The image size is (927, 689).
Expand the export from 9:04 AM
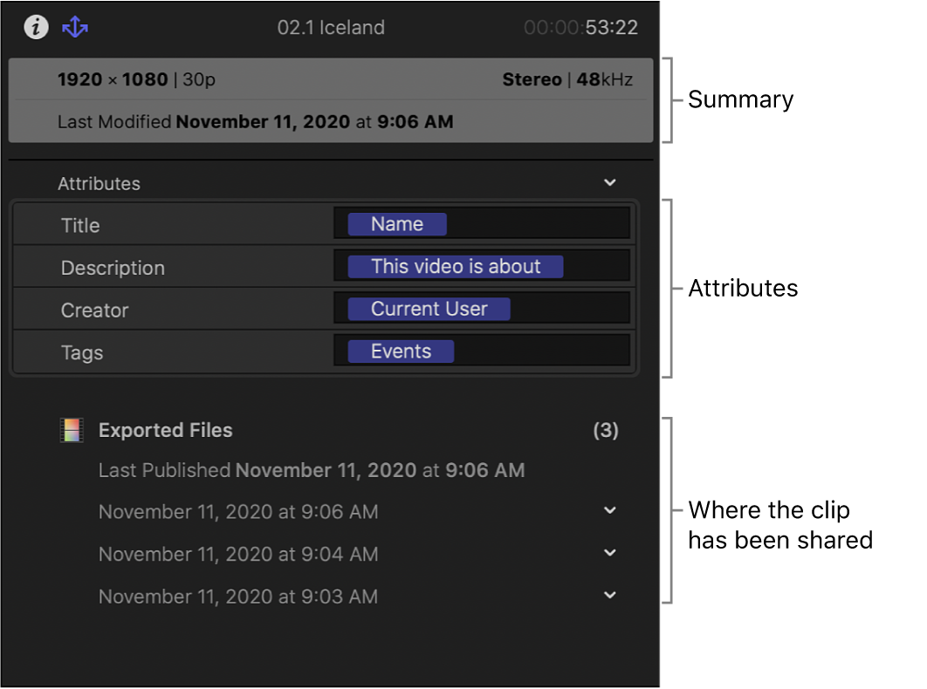[609, 554]
